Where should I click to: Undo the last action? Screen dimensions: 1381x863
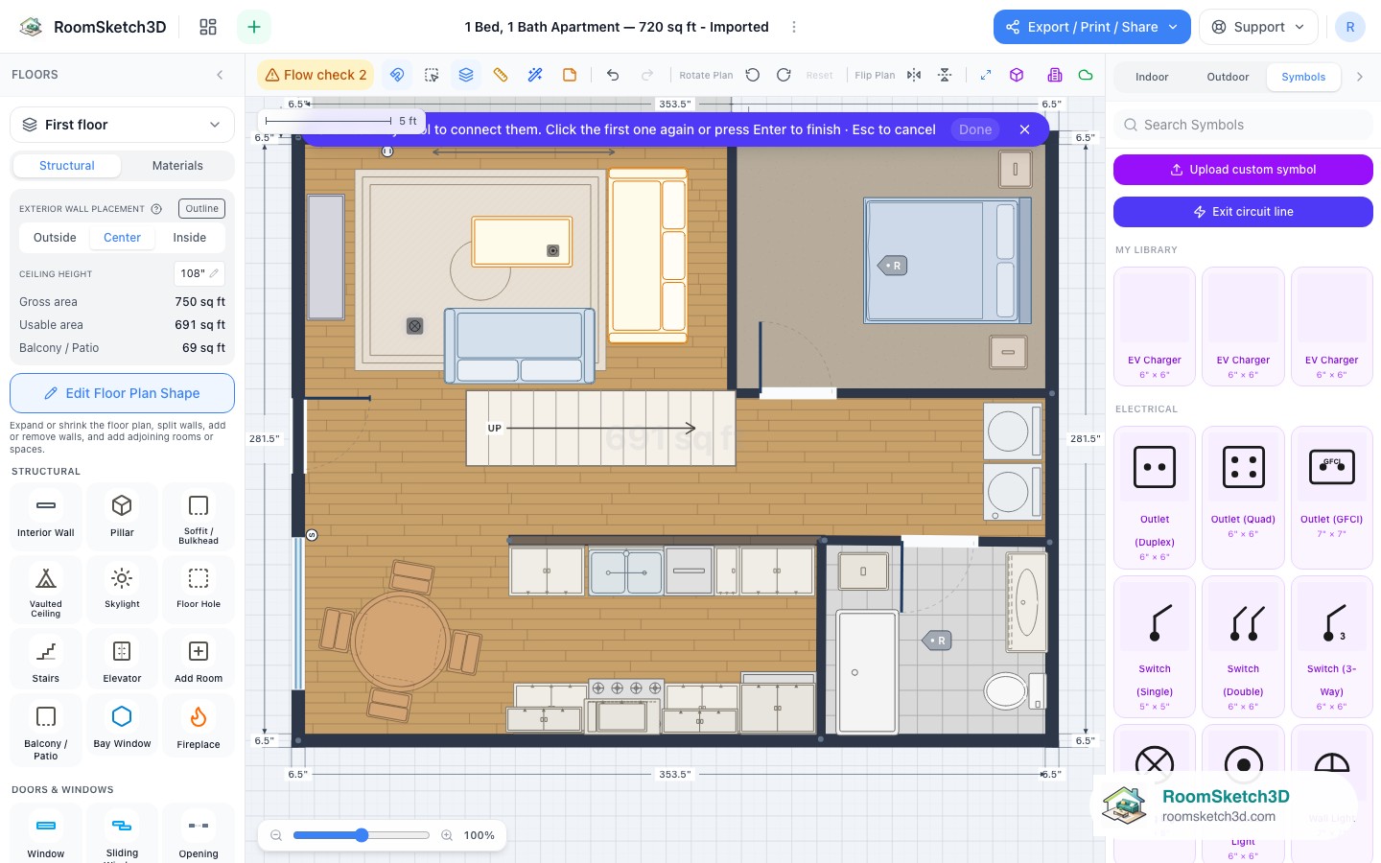(613, 75)
